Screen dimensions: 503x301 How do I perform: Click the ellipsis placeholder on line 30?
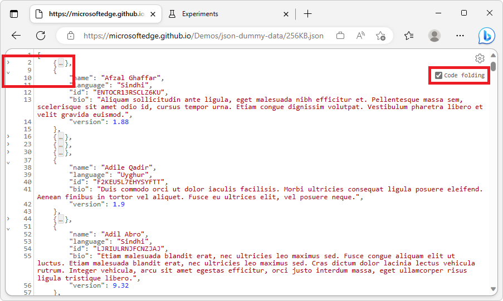(61, 153)
